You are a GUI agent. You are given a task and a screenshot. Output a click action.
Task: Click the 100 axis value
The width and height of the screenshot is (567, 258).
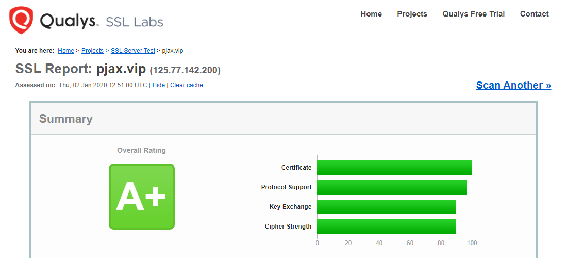pyautogui.click(x=472, y=243)
